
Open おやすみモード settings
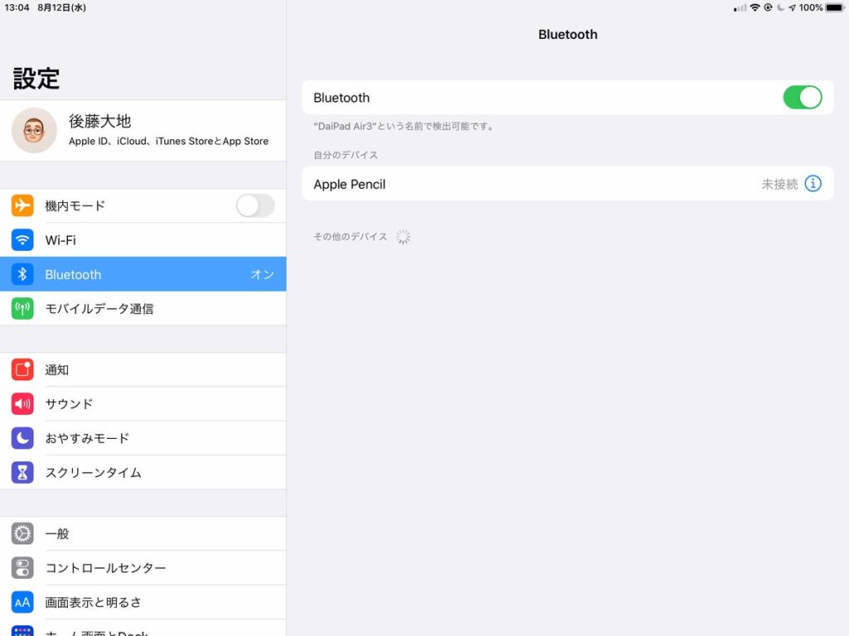(x=143, y=438)
